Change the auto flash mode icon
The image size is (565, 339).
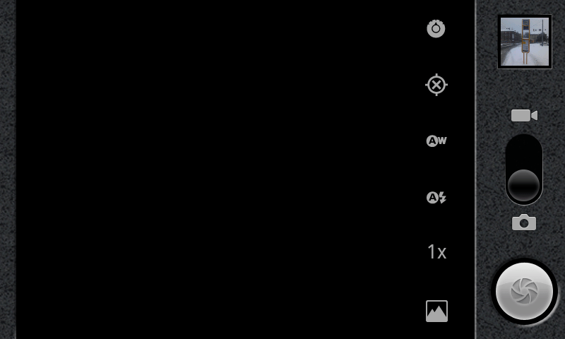pyautogui.click(x=436, y=198)
